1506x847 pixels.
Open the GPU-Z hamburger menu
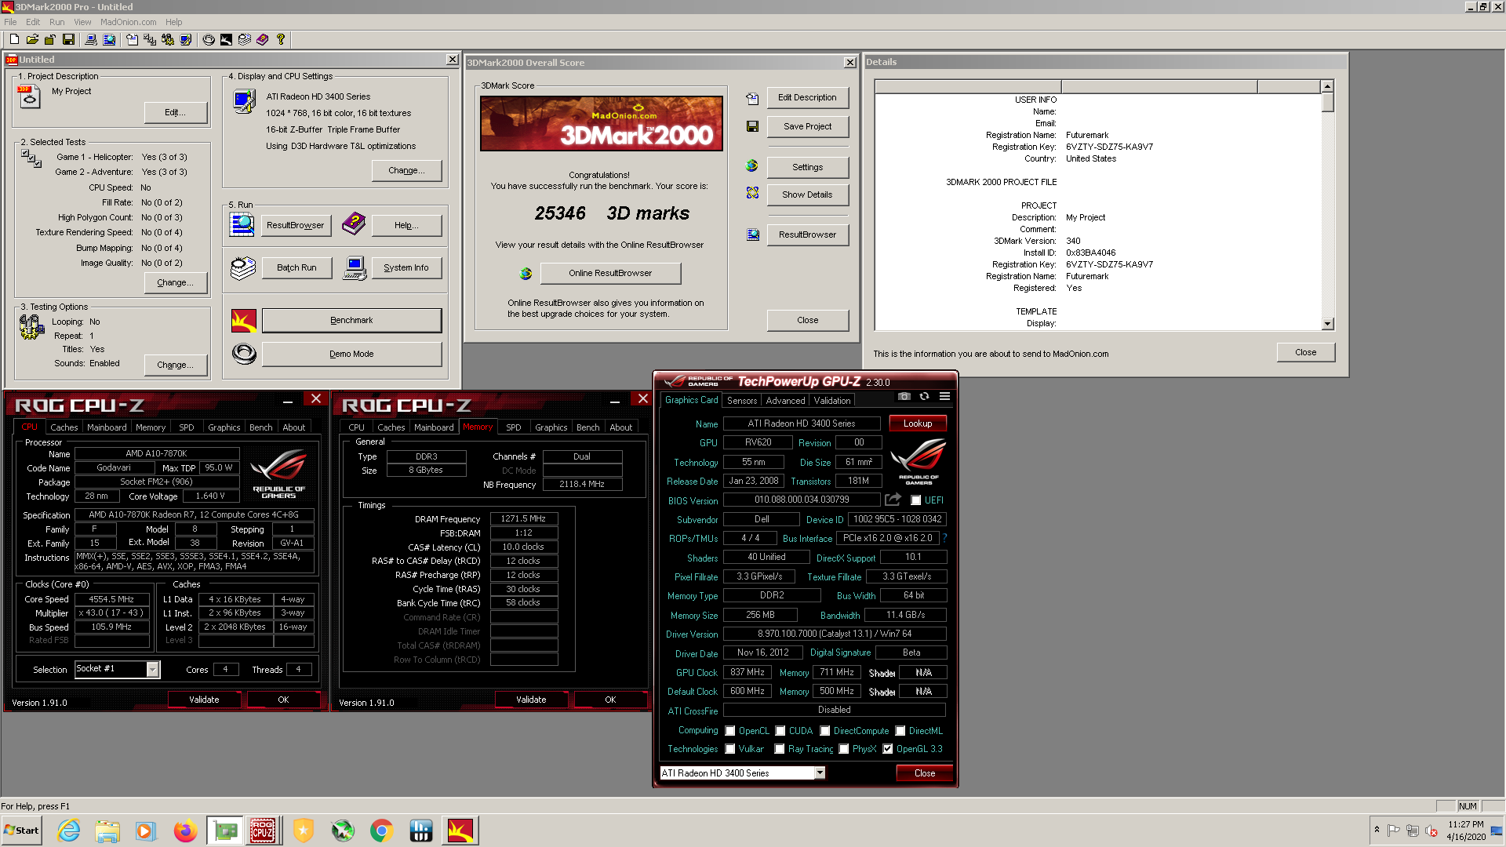pos(944,397)
